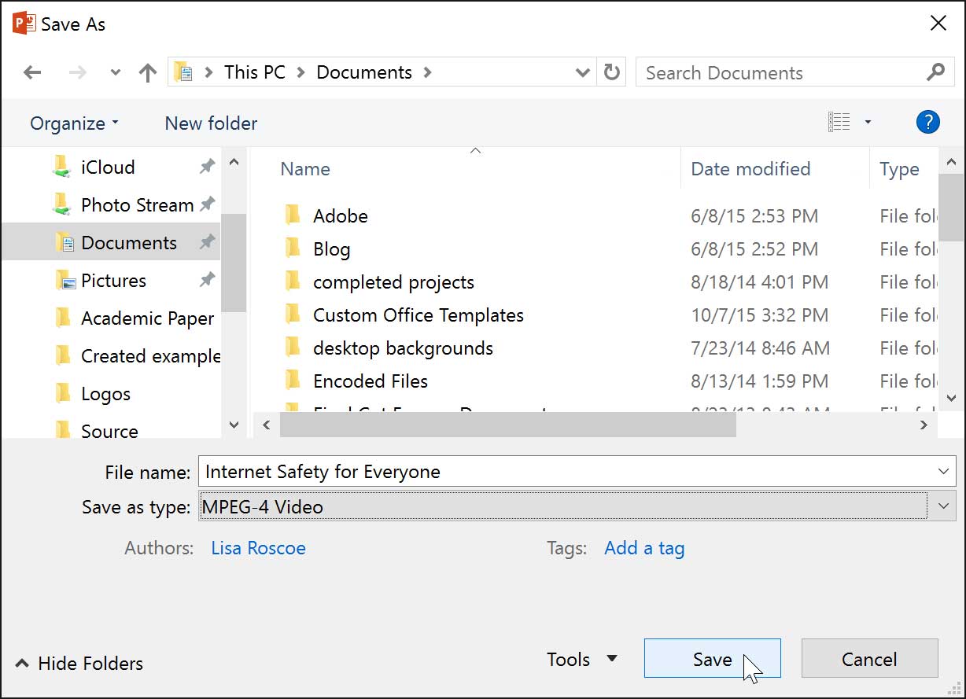Open the Tools menu

(x=581, y=659)
